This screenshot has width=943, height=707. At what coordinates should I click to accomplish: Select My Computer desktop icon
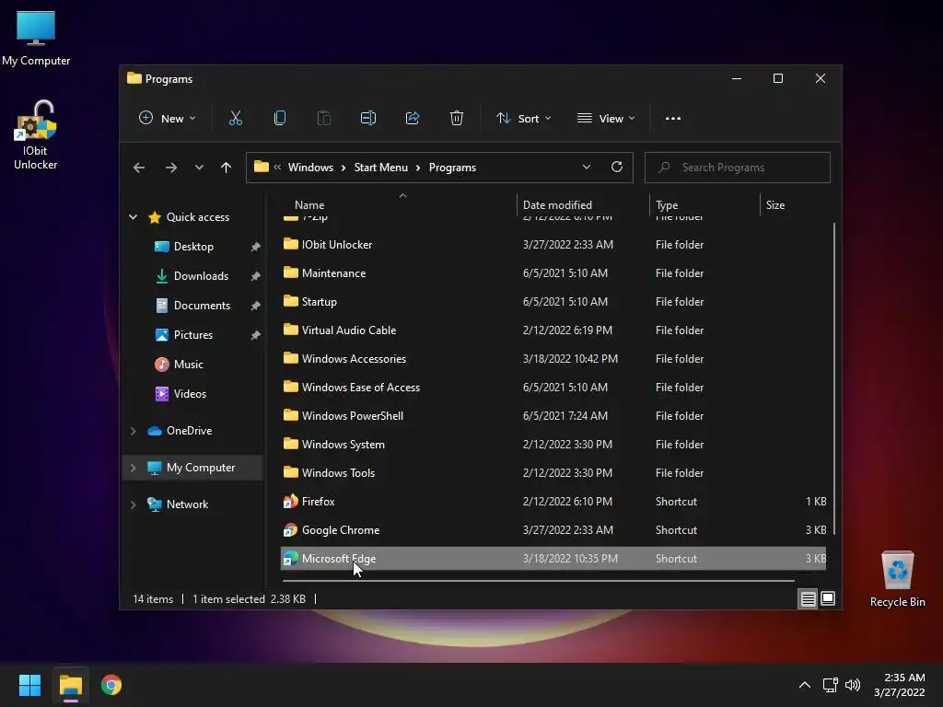[36, 39]
